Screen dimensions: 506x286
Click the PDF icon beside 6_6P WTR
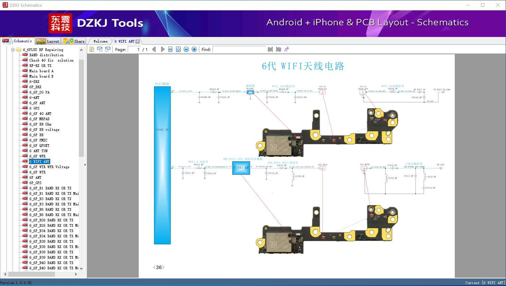(25, 172)
